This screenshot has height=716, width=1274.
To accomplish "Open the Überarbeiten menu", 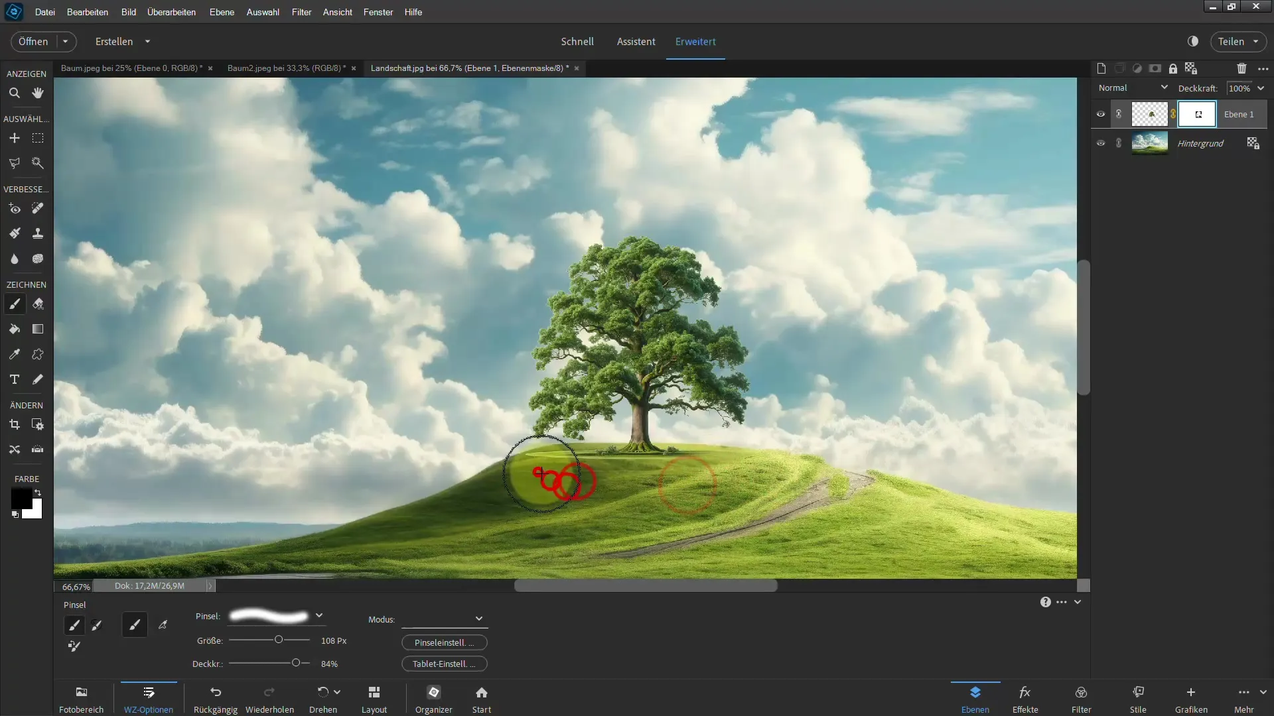I will pos(171,12).
